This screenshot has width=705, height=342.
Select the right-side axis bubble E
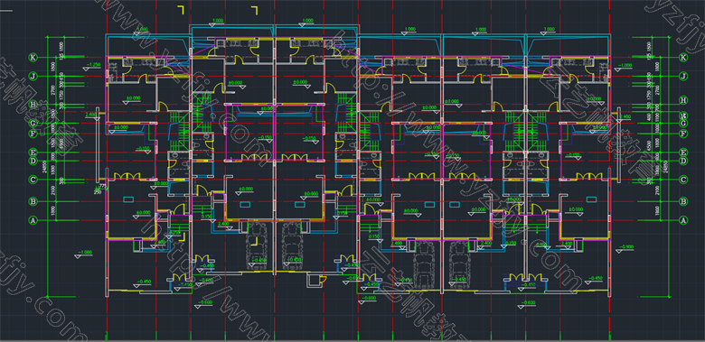pyautogui.click(x=683, y=153)
